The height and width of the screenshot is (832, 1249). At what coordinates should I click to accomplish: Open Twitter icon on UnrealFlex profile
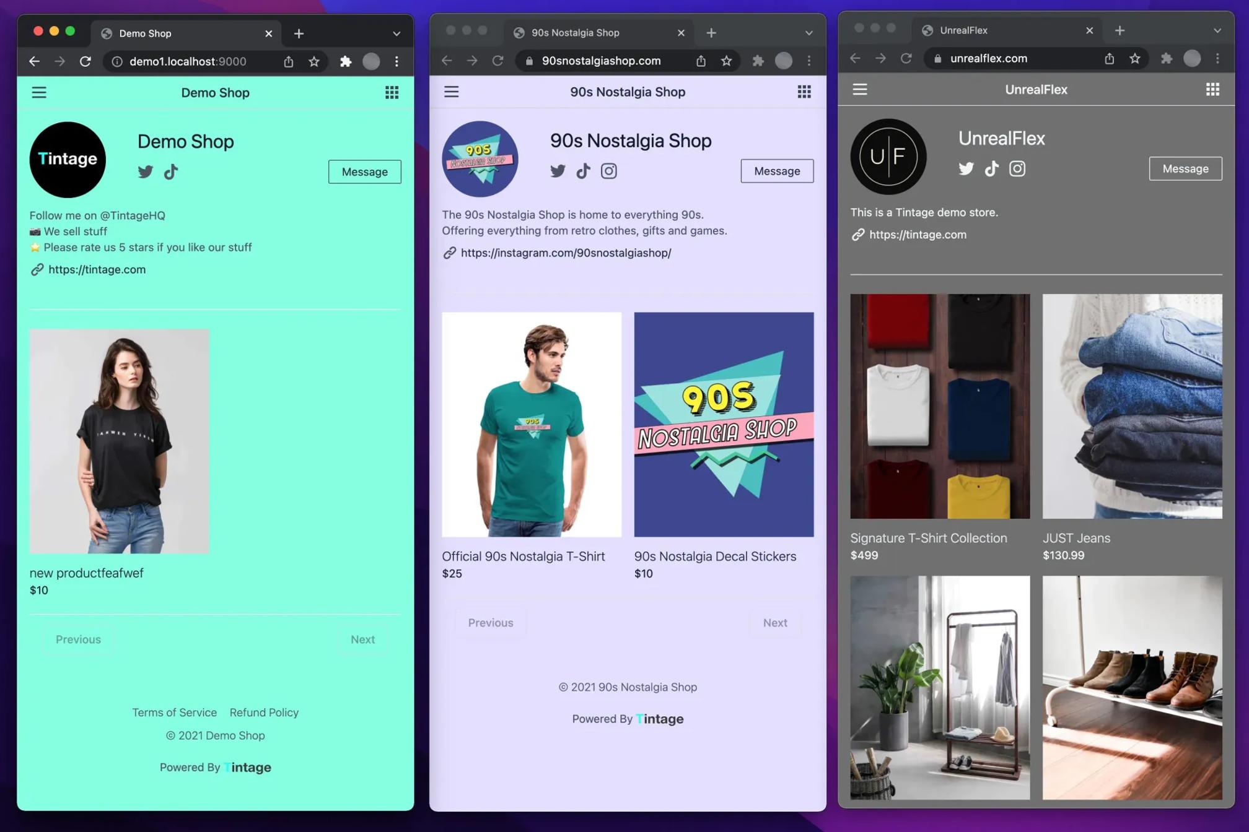coord(966,168)
